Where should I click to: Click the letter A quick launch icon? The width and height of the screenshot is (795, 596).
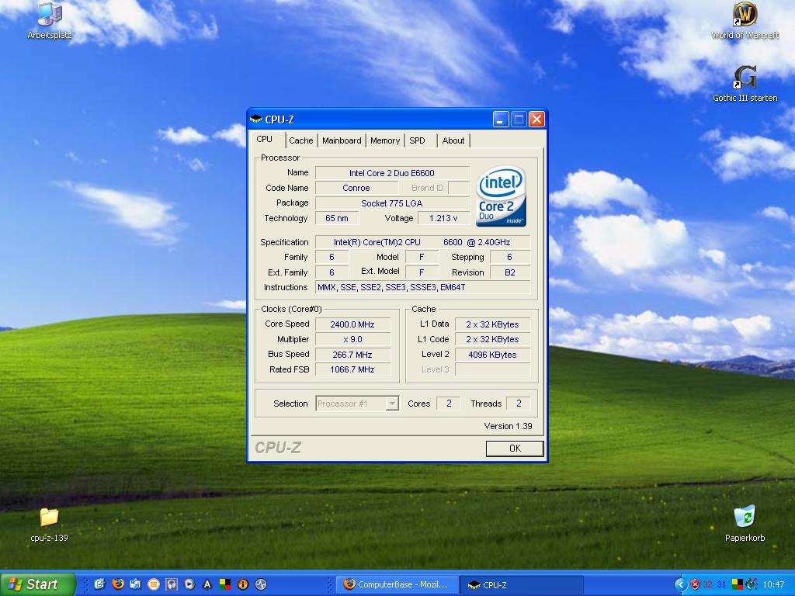pyautogui.click(x=207, y=584)
